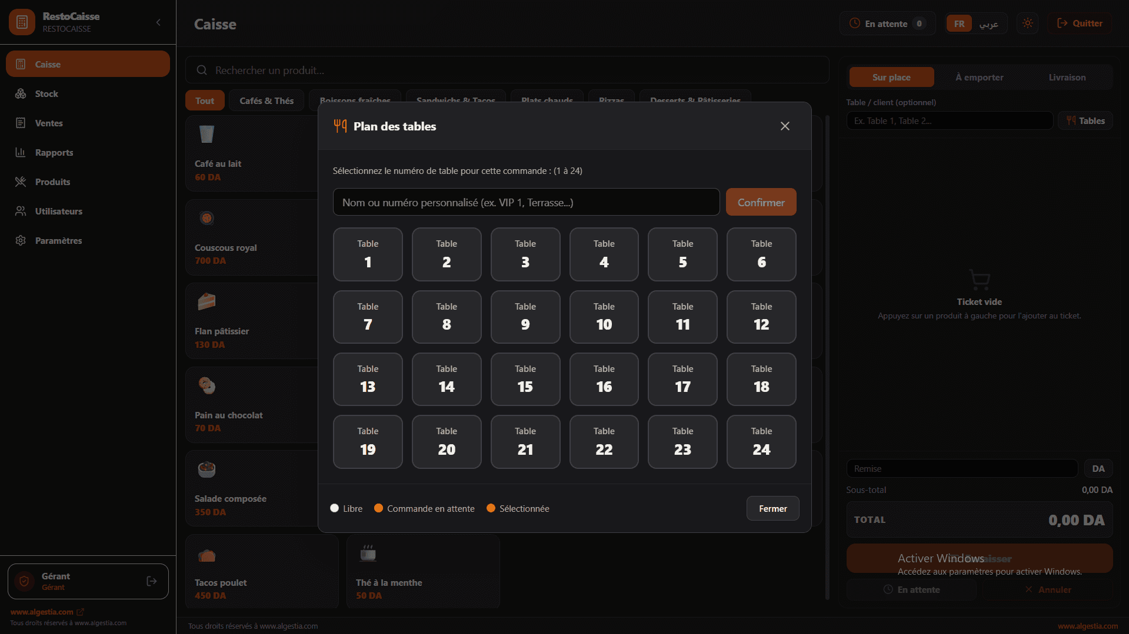
Task: Select Table 6 in the table plan
Action: 761,254
